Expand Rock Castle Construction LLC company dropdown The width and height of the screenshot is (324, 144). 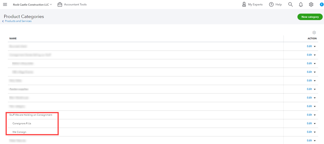[32, 5]
